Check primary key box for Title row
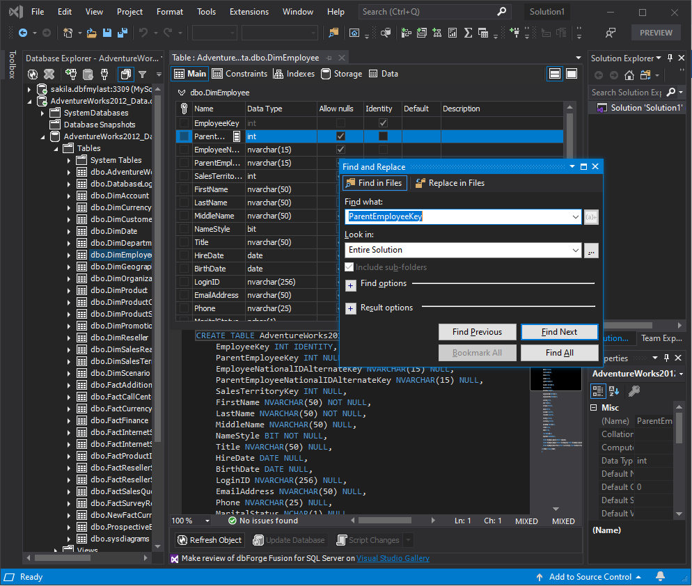 click(184, 242)
